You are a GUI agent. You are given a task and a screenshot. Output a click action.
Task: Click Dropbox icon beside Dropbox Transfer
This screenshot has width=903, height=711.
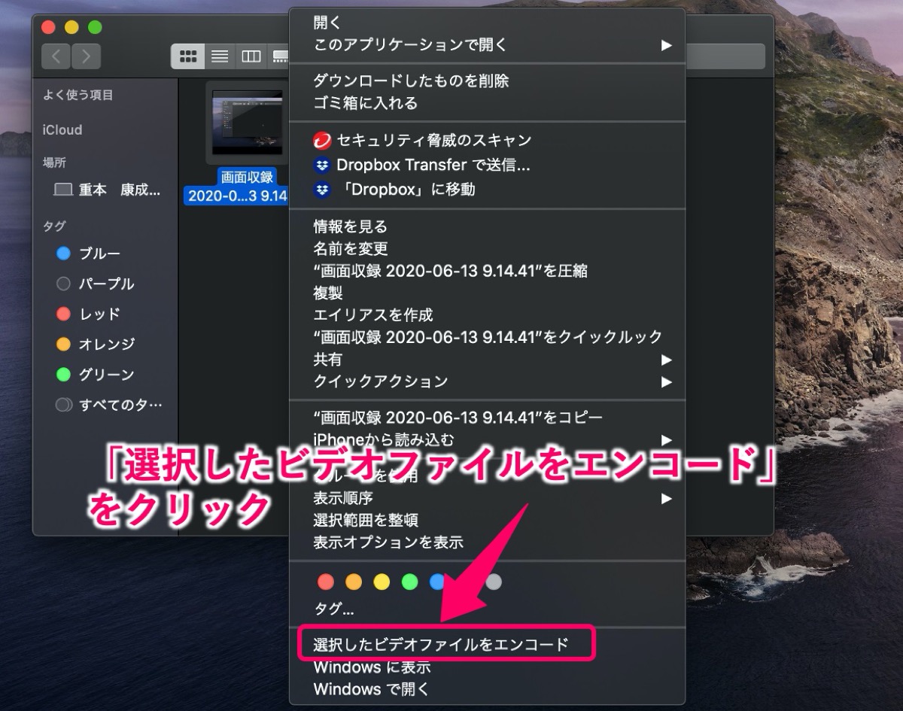[323, 165]
